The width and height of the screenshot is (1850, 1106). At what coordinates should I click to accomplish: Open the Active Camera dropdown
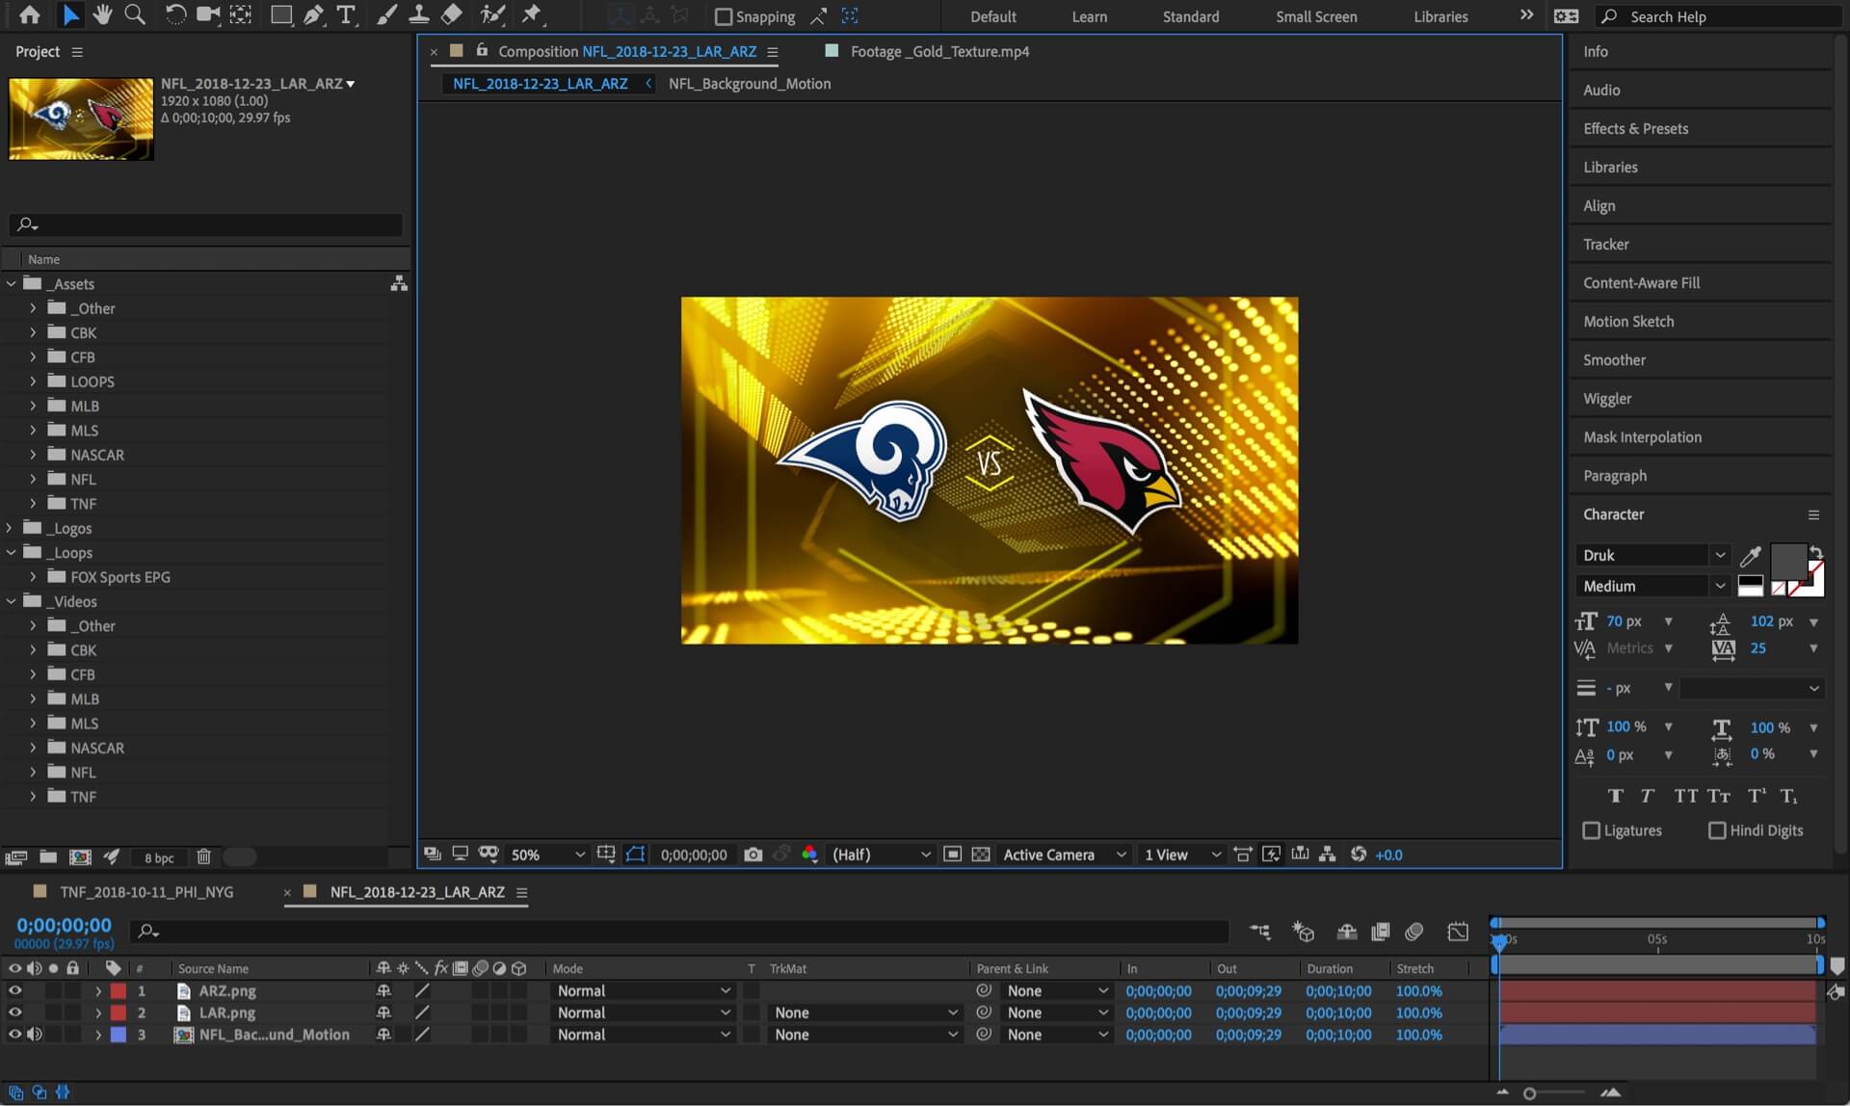(1064, 855)
